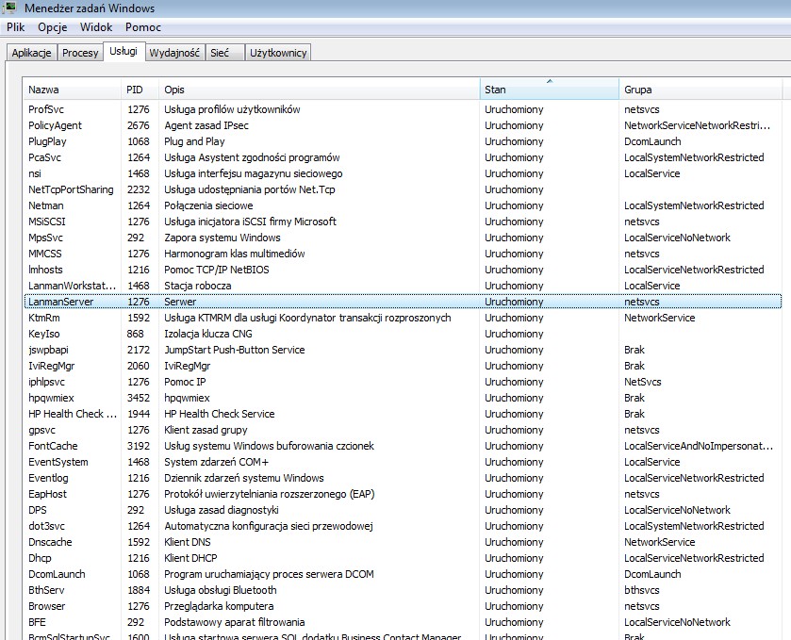Sort by the Grupa column header
Viewport: 791px width, 640px height.
coord(700,90)
